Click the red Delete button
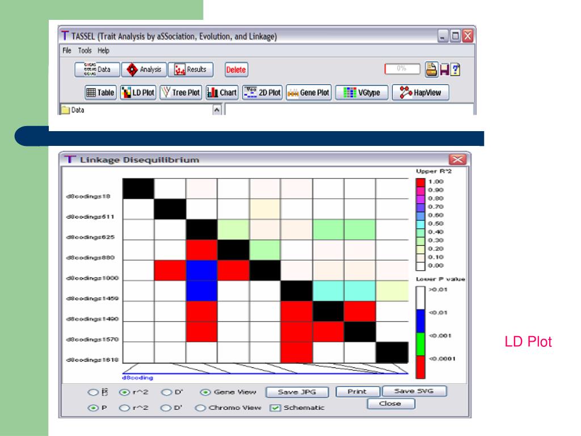The image size is (581, 436). (x=236, y=70)
